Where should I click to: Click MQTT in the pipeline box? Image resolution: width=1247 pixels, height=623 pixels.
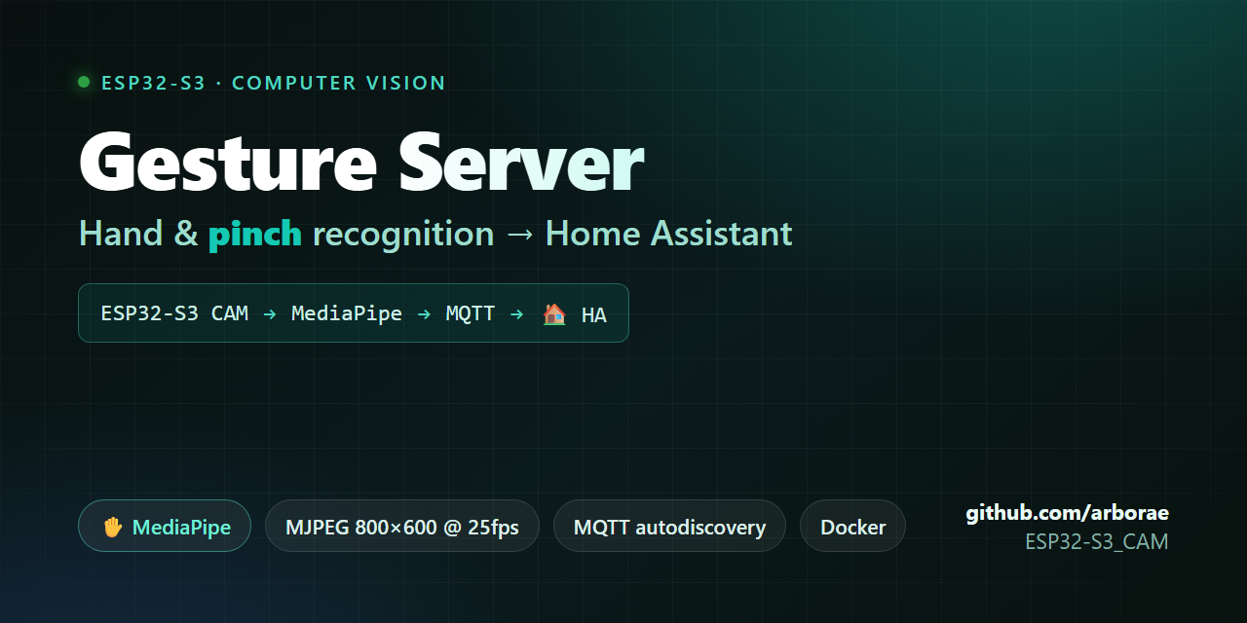pyautogui.click(x=471, y=313)
